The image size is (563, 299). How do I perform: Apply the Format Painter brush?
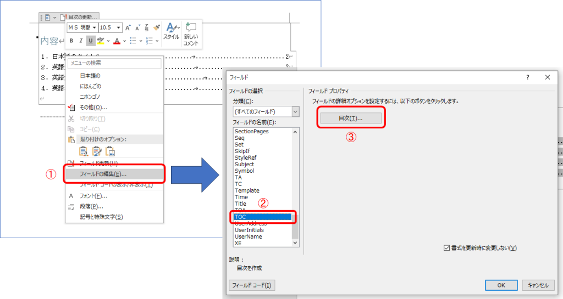(156, 27)
